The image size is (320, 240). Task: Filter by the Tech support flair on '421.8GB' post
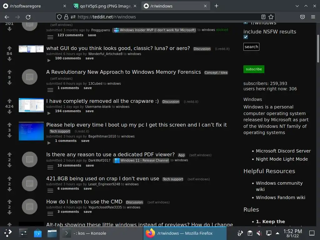click(173, 179)
